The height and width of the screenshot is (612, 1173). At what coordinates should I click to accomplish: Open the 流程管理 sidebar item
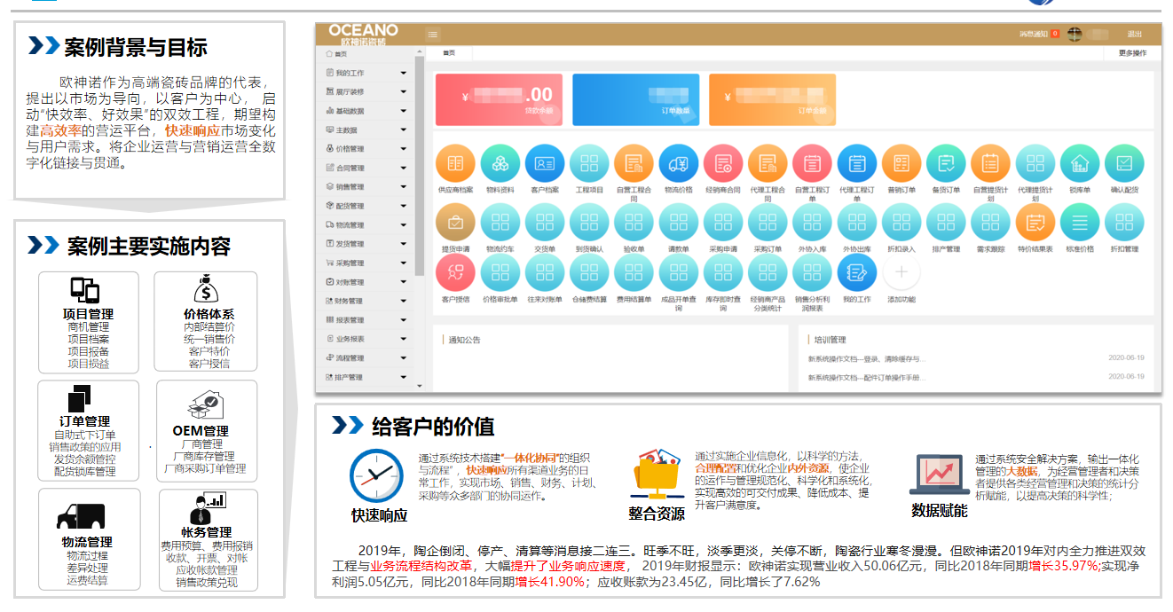(365, 358)
